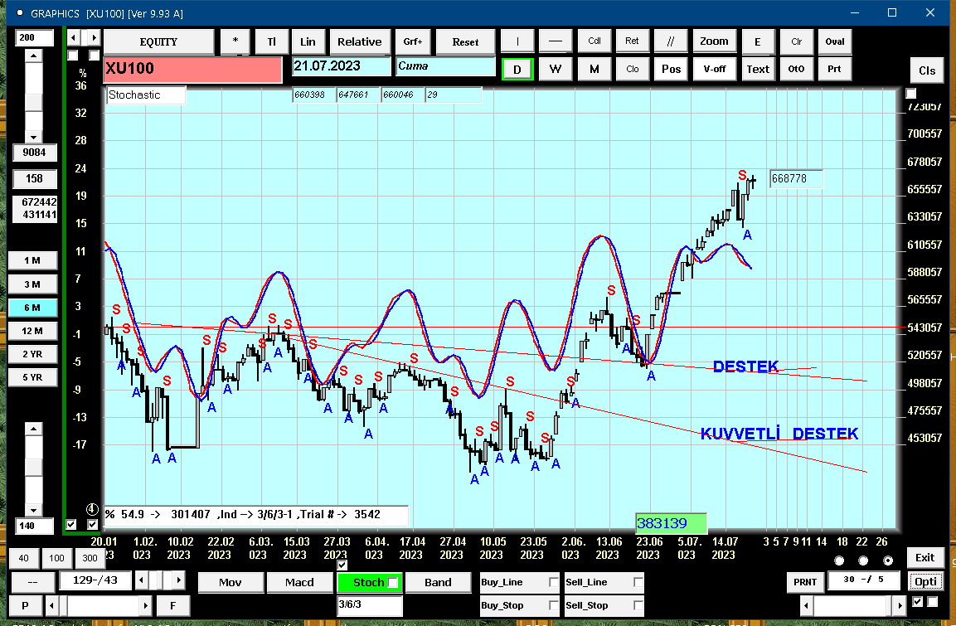Select the W weekly period

[x=555, y=69]
